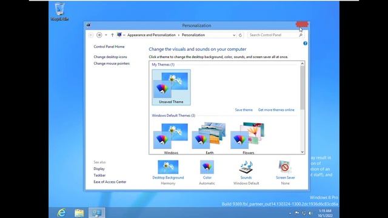
Task: Open recent locations dropdown arrow
Action: click(x=106, y=35)
